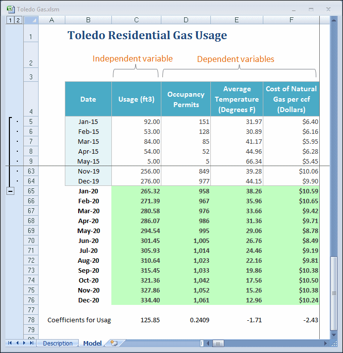Select column F header

click(x=292, y=20)
